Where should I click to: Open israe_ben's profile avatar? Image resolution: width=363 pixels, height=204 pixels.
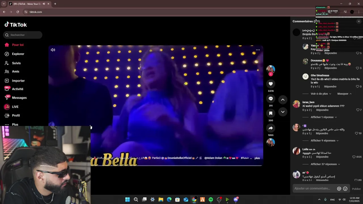[x=296, y=104]
